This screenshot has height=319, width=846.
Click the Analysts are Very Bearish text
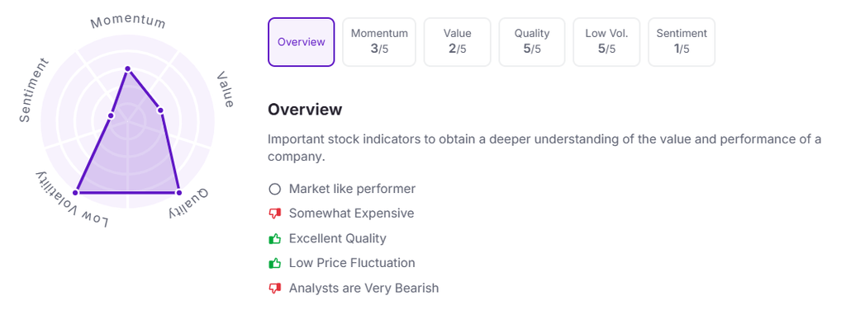(x=364, y=289)
